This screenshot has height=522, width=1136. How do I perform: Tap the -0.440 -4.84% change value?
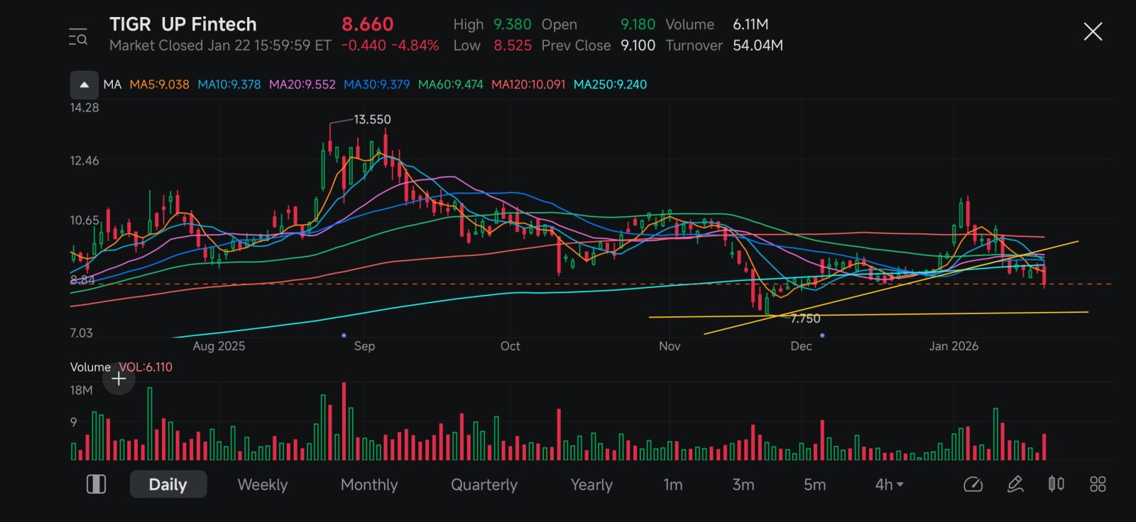390,45
